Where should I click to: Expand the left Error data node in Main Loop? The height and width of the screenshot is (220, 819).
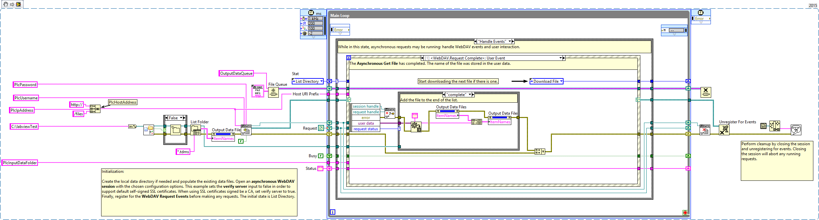[340, 34]
